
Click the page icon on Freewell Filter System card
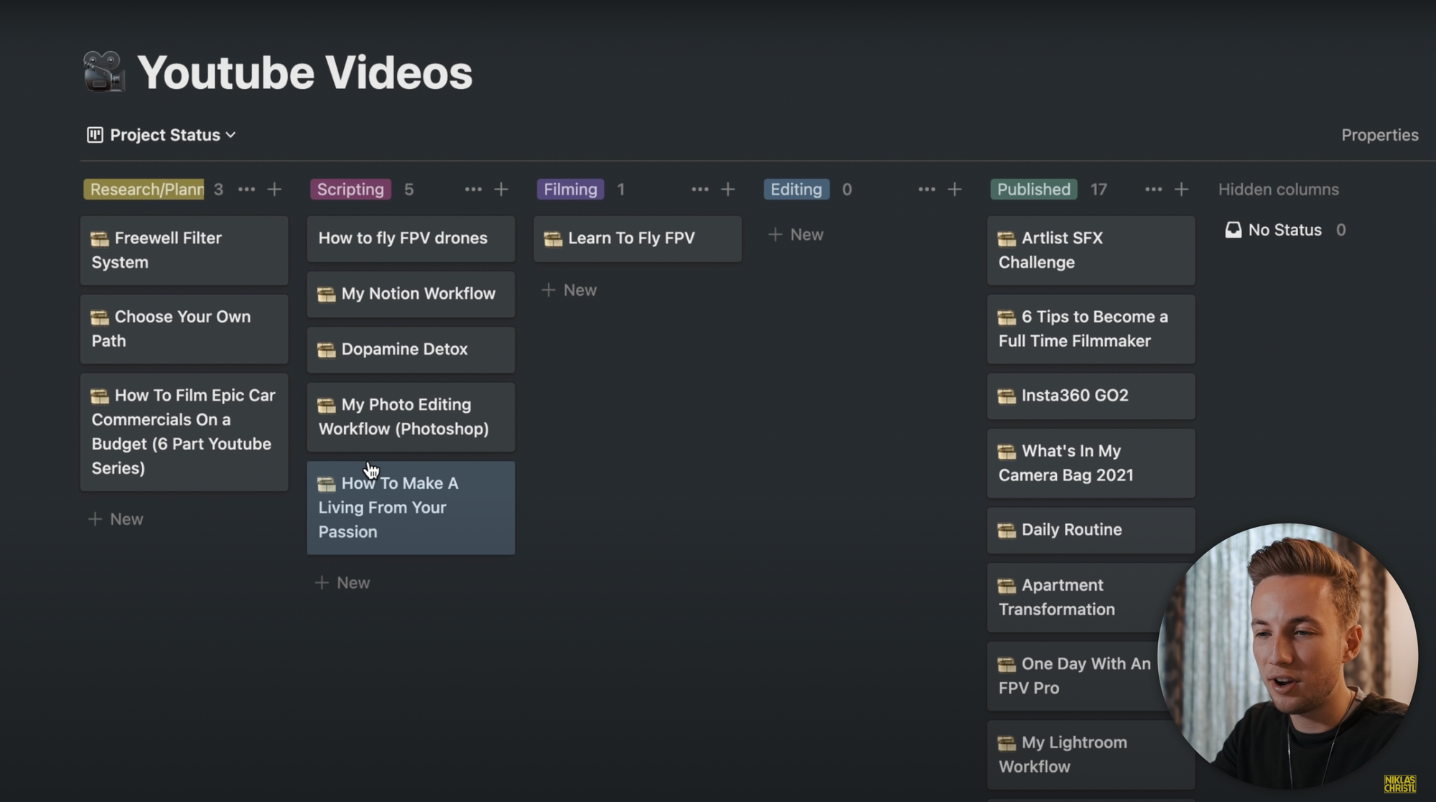[100, 238]
